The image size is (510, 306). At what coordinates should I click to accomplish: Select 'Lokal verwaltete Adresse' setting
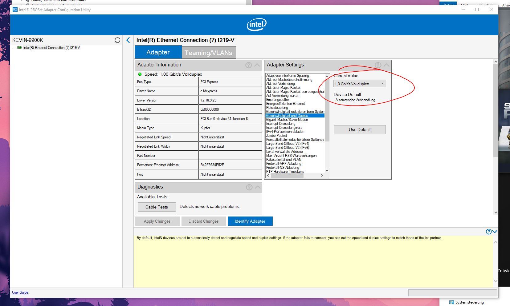tap(295, 152)
